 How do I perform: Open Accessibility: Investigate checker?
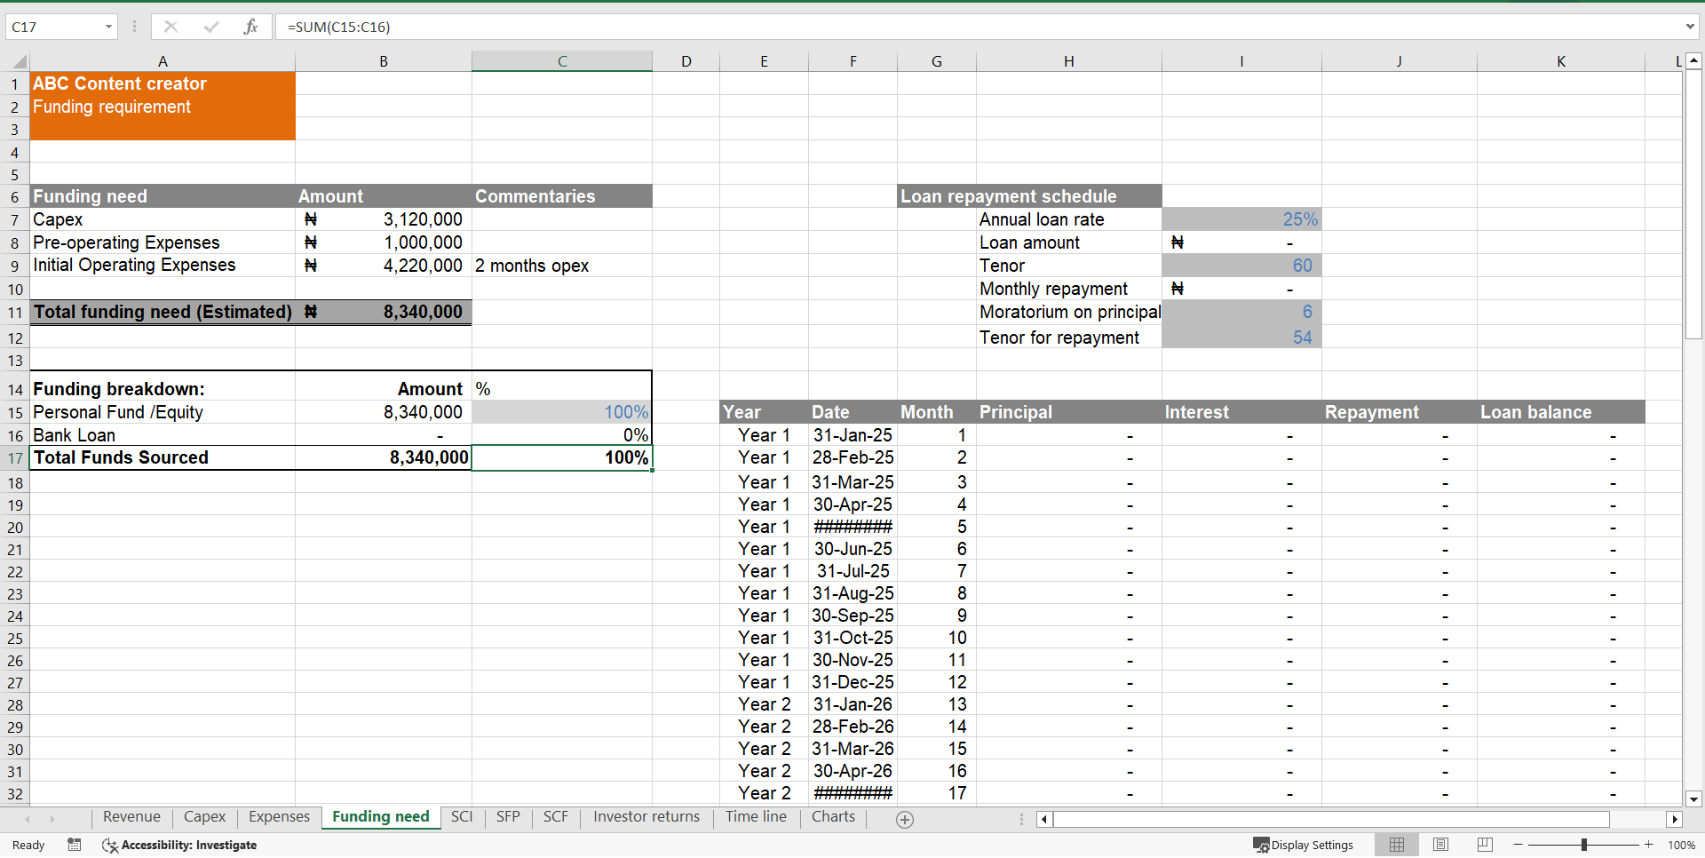(179, 845)
